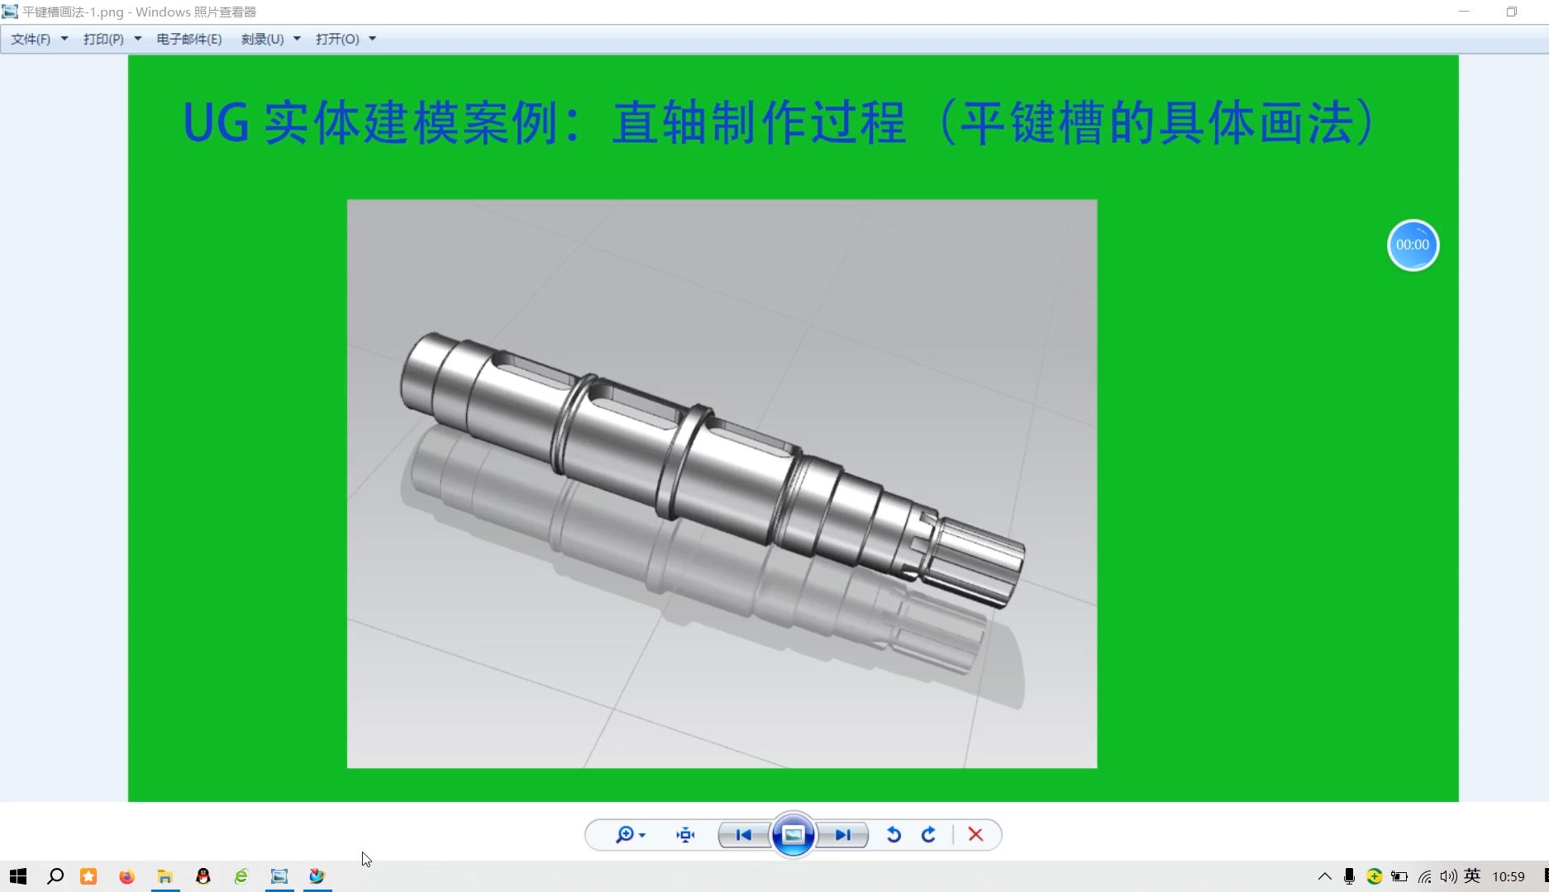The image size is (1549, 892).
Task: Go to the previous photo
Action: click(x=743, y=835)
